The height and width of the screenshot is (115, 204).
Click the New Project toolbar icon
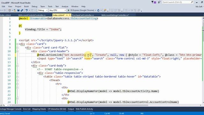[x=9, y=10]
